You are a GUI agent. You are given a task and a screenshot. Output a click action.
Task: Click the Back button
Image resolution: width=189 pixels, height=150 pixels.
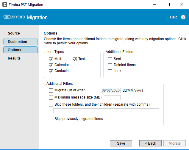(x=150, y=143)
